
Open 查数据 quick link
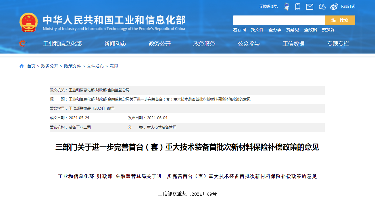coord(310,30)
